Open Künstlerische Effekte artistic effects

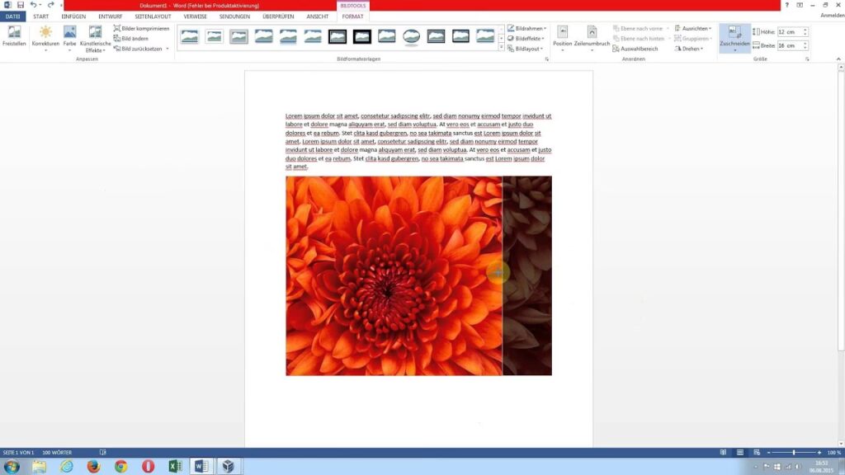tap(95, 37)
